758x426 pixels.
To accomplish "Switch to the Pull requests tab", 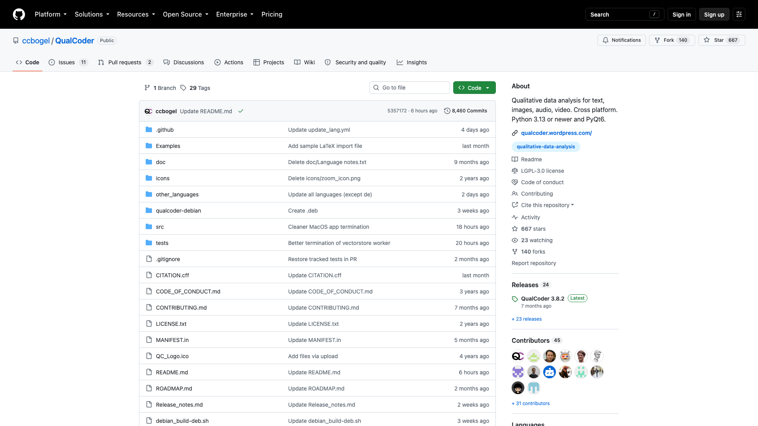I will (x=126, y=62).
